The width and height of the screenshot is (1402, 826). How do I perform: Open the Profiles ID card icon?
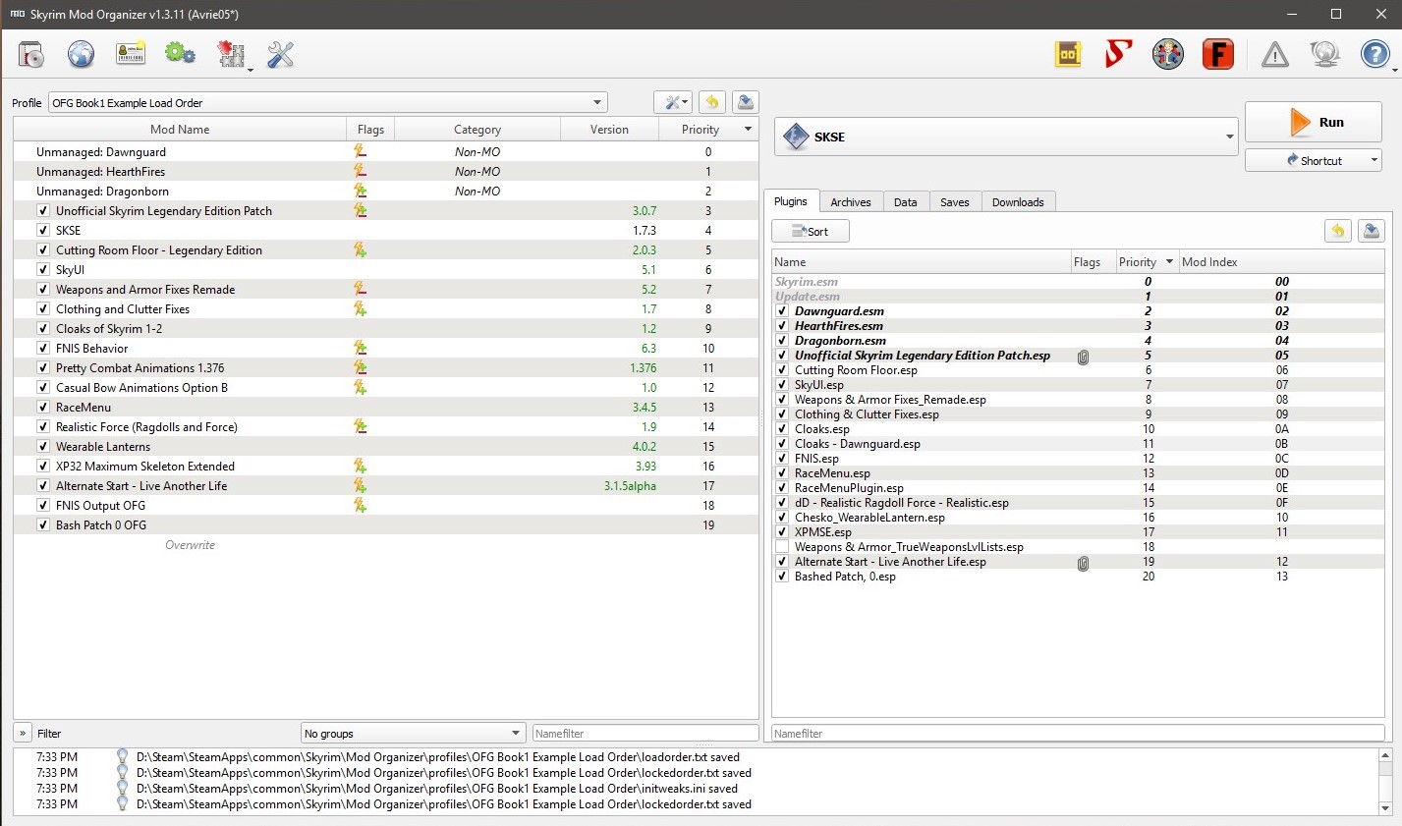coord(131,54)
